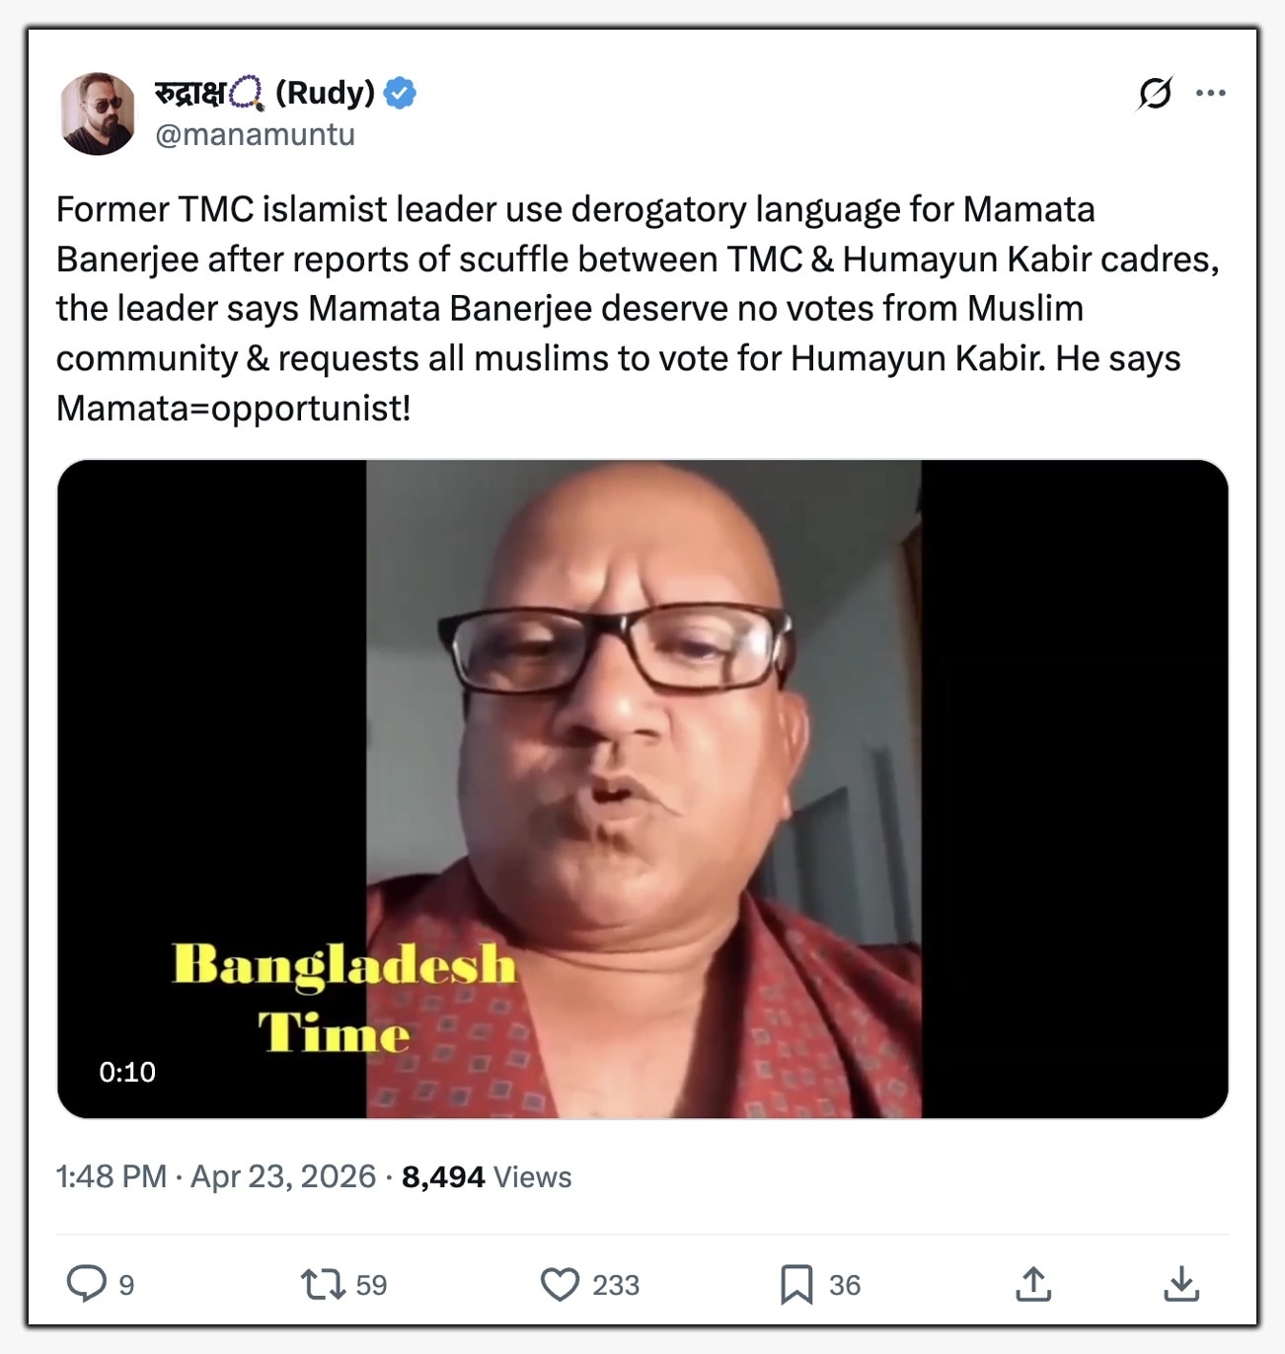The height and width of the screenshot is (1354, 1285).
Task: Bookmark the post with the bookmark icon
Action: click(x=795, y=1284)
